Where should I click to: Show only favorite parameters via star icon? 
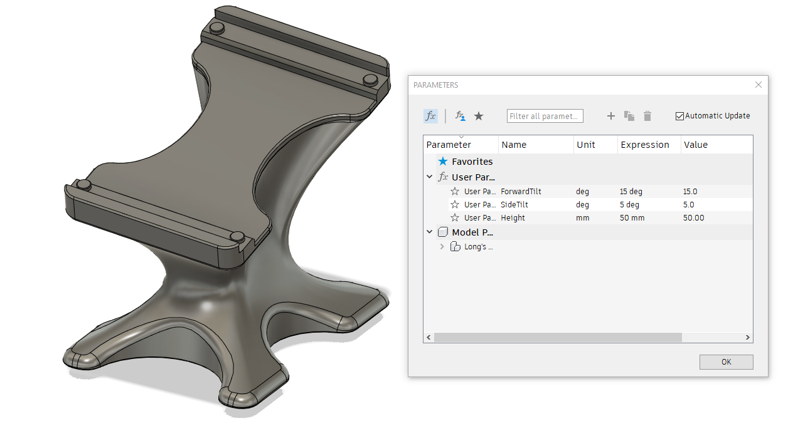479,116
